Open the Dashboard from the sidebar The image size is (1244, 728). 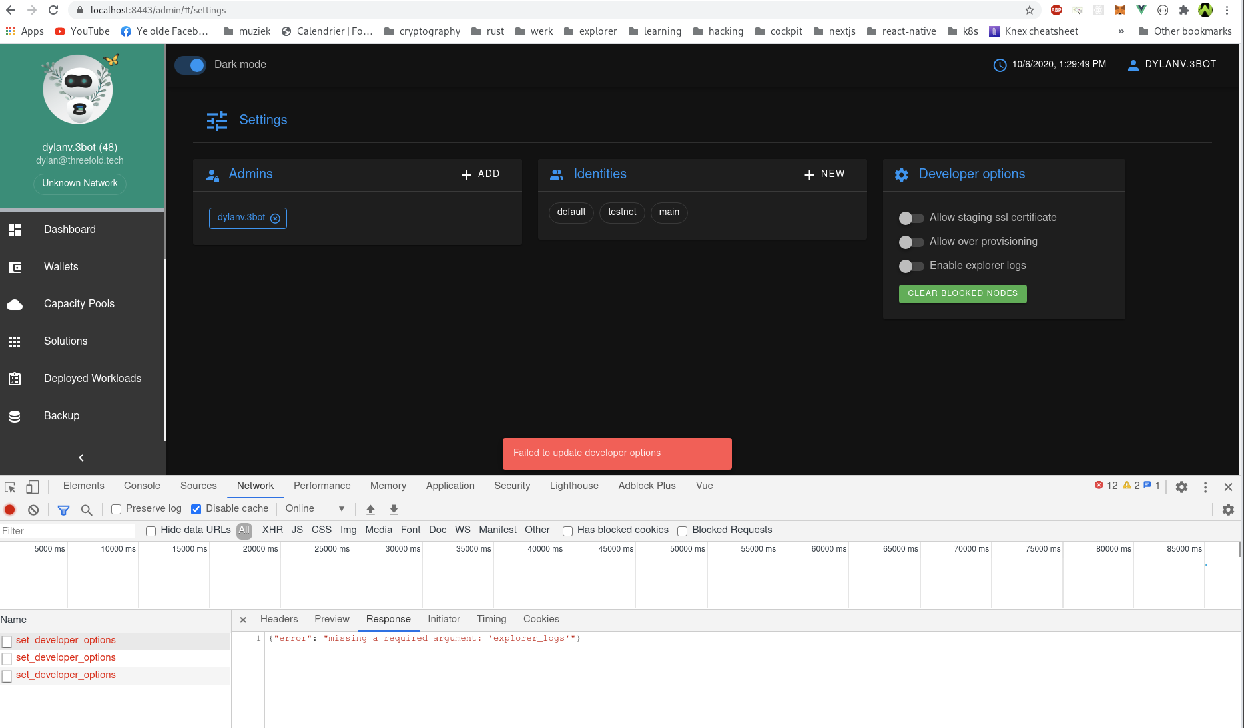tap(69, 229)
